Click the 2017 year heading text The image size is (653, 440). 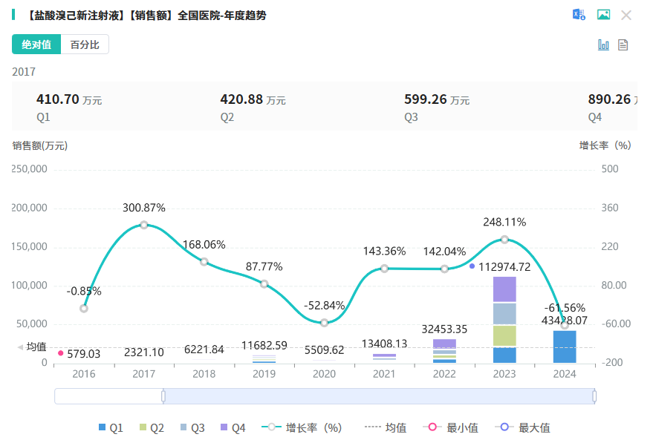point(24,72)
